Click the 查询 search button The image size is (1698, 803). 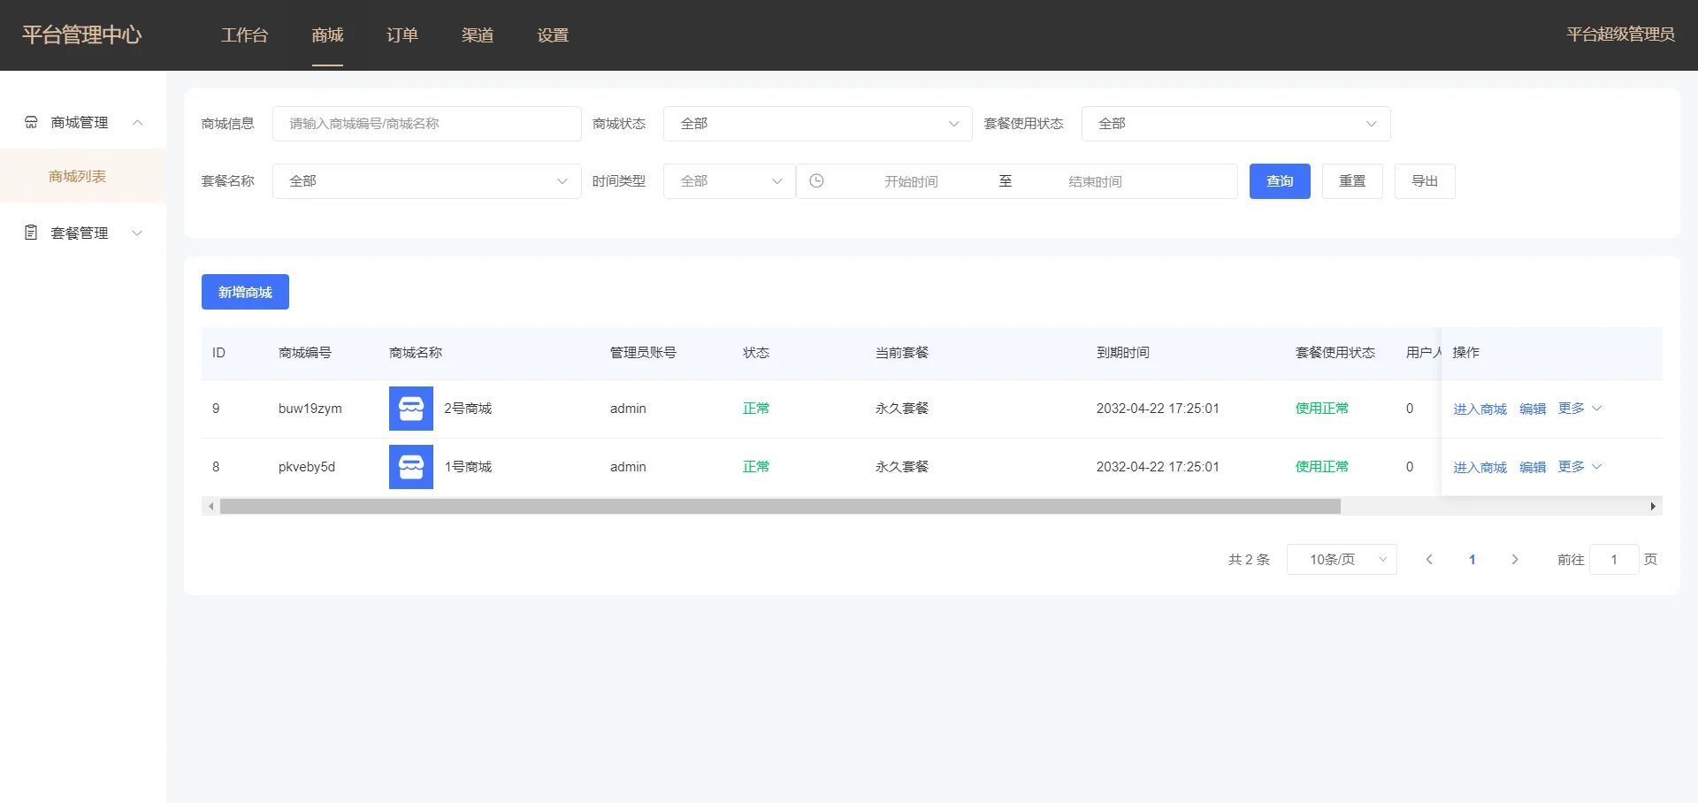point(1279,181)
